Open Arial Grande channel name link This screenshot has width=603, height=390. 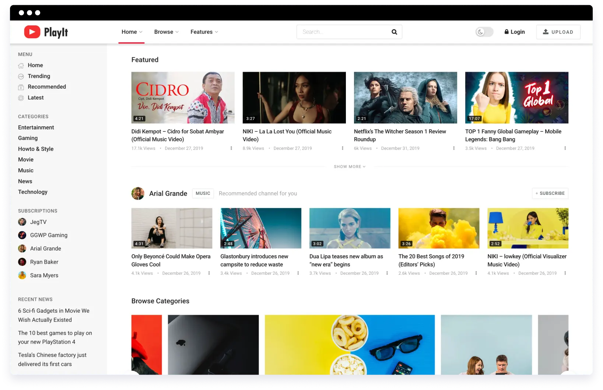click(168, 194)
